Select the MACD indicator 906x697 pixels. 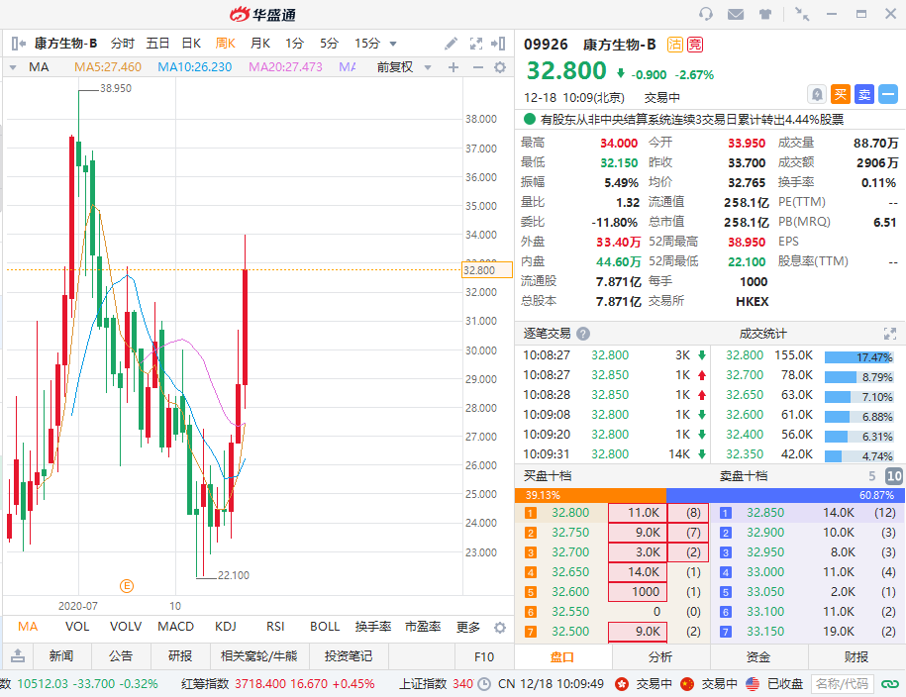175,627
